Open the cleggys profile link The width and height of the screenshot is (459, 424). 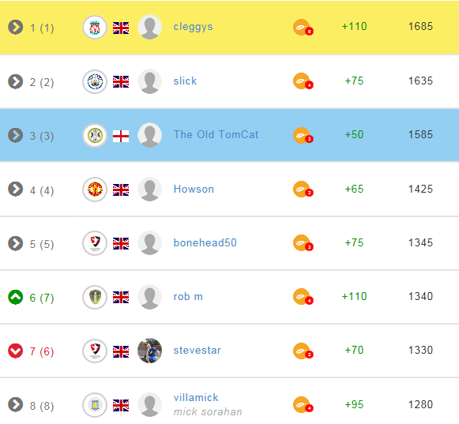pos(193,27)
